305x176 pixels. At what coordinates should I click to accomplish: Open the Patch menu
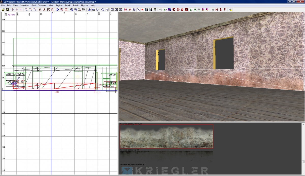[75, 5]
